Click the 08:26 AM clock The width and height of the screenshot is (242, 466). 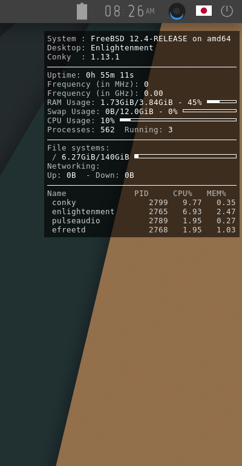tap(129, 12)
